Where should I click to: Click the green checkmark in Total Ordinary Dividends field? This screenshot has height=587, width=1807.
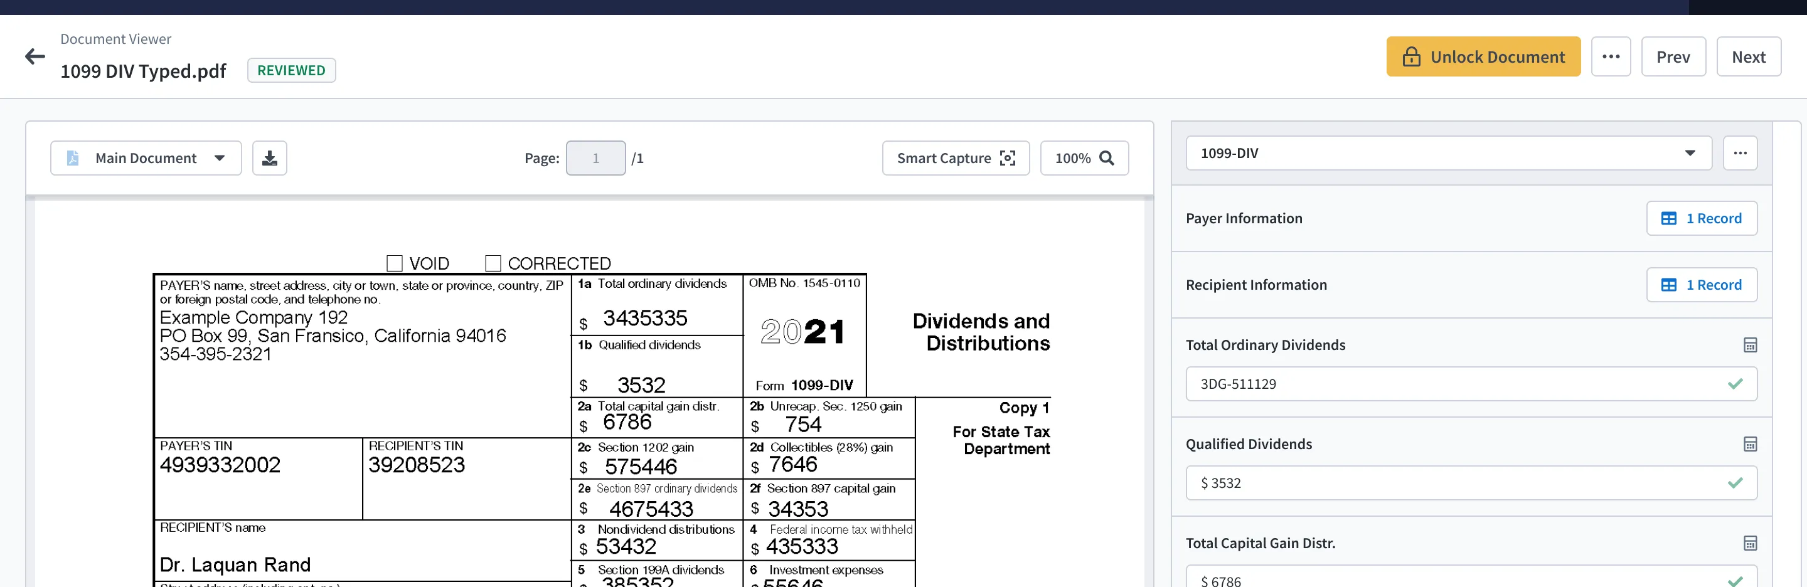tap(1735, 384)
